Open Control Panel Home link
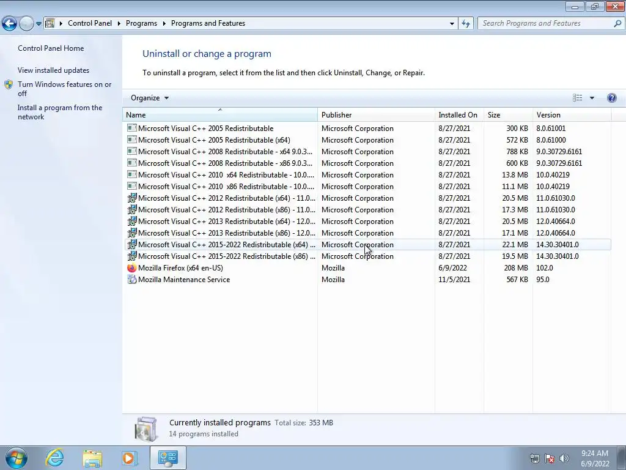The height and width of the screenshot is (470, 626). click(51, 48)
